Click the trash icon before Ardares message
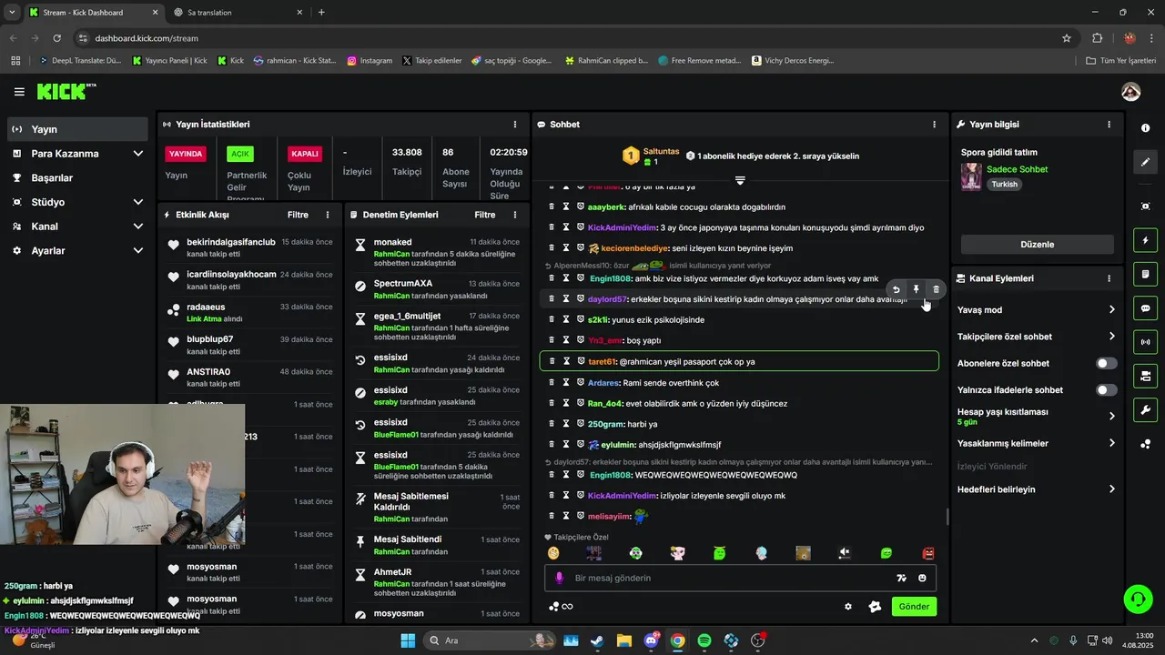The image size is (1165, 655). point(552,382)
